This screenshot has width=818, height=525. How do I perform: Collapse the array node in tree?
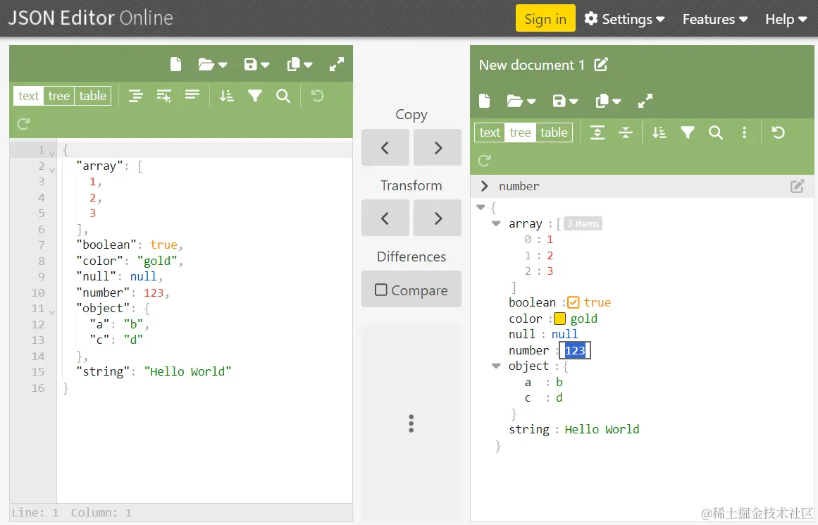496,223
